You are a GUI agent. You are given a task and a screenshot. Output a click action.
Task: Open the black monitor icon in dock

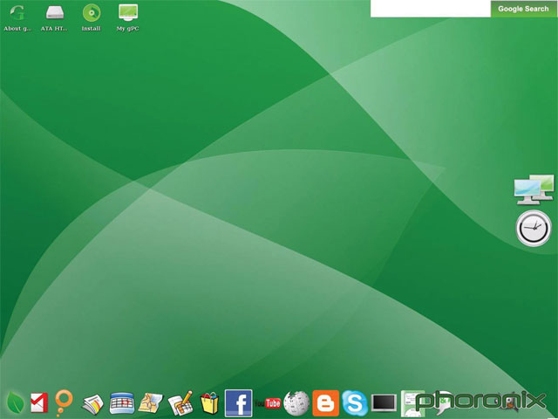click(384, 403)
